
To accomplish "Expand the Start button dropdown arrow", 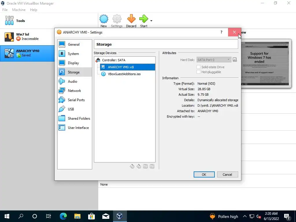I will tap(151, 21).
